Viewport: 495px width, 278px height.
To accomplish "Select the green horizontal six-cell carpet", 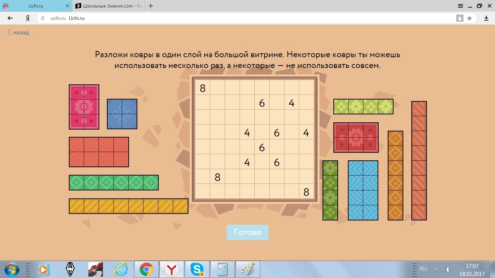I will pyautogui.click(x=114, y=182).
